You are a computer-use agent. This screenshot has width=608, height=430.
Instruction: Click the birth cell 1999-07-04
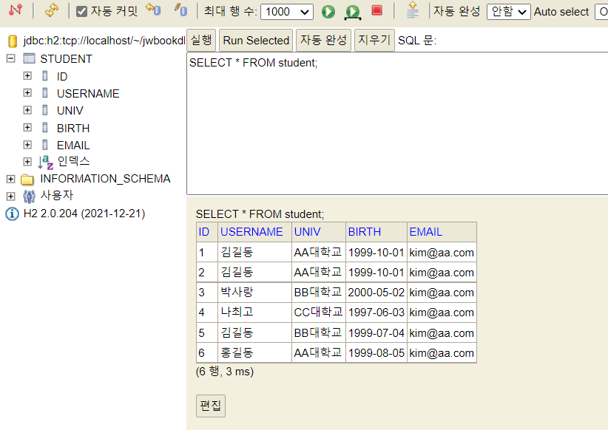point(376,332)
